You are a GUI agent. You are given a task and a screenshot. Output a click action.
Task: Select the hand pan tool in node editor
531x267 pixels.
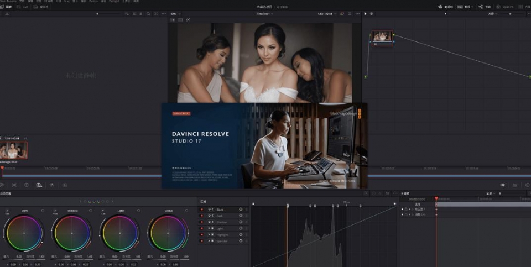click(x=372, y=14)
